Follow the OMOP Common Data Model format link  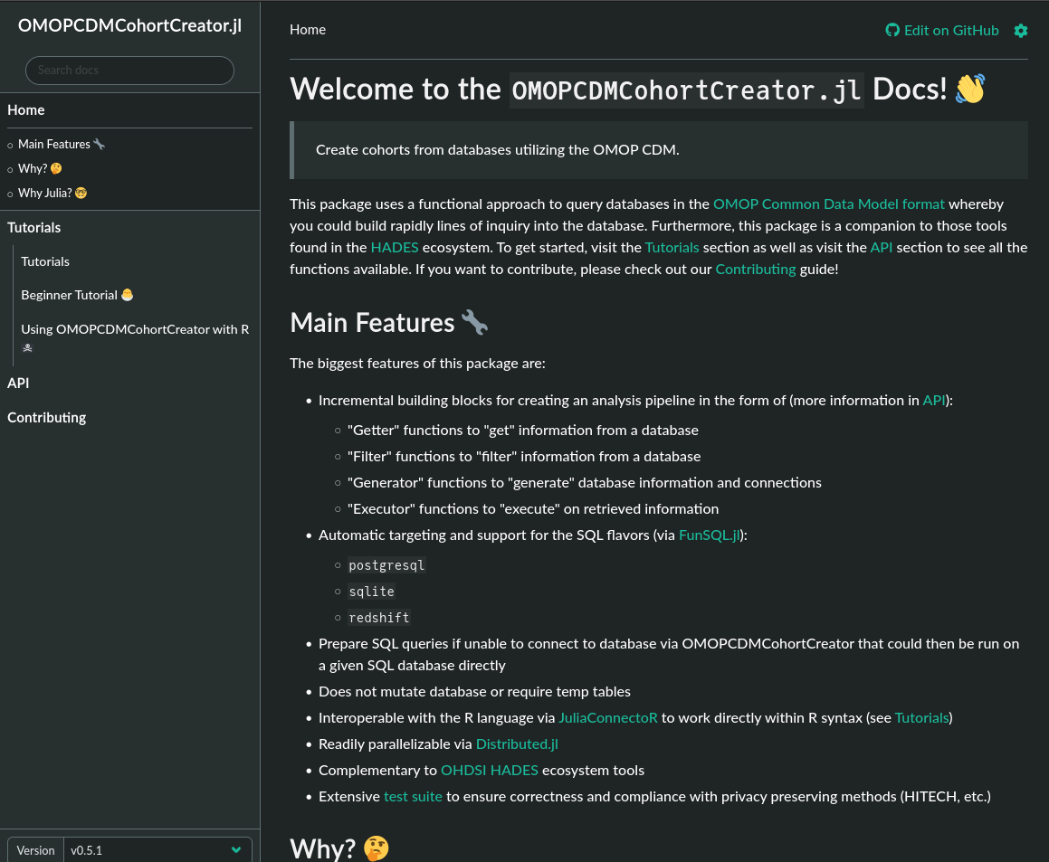828,204
